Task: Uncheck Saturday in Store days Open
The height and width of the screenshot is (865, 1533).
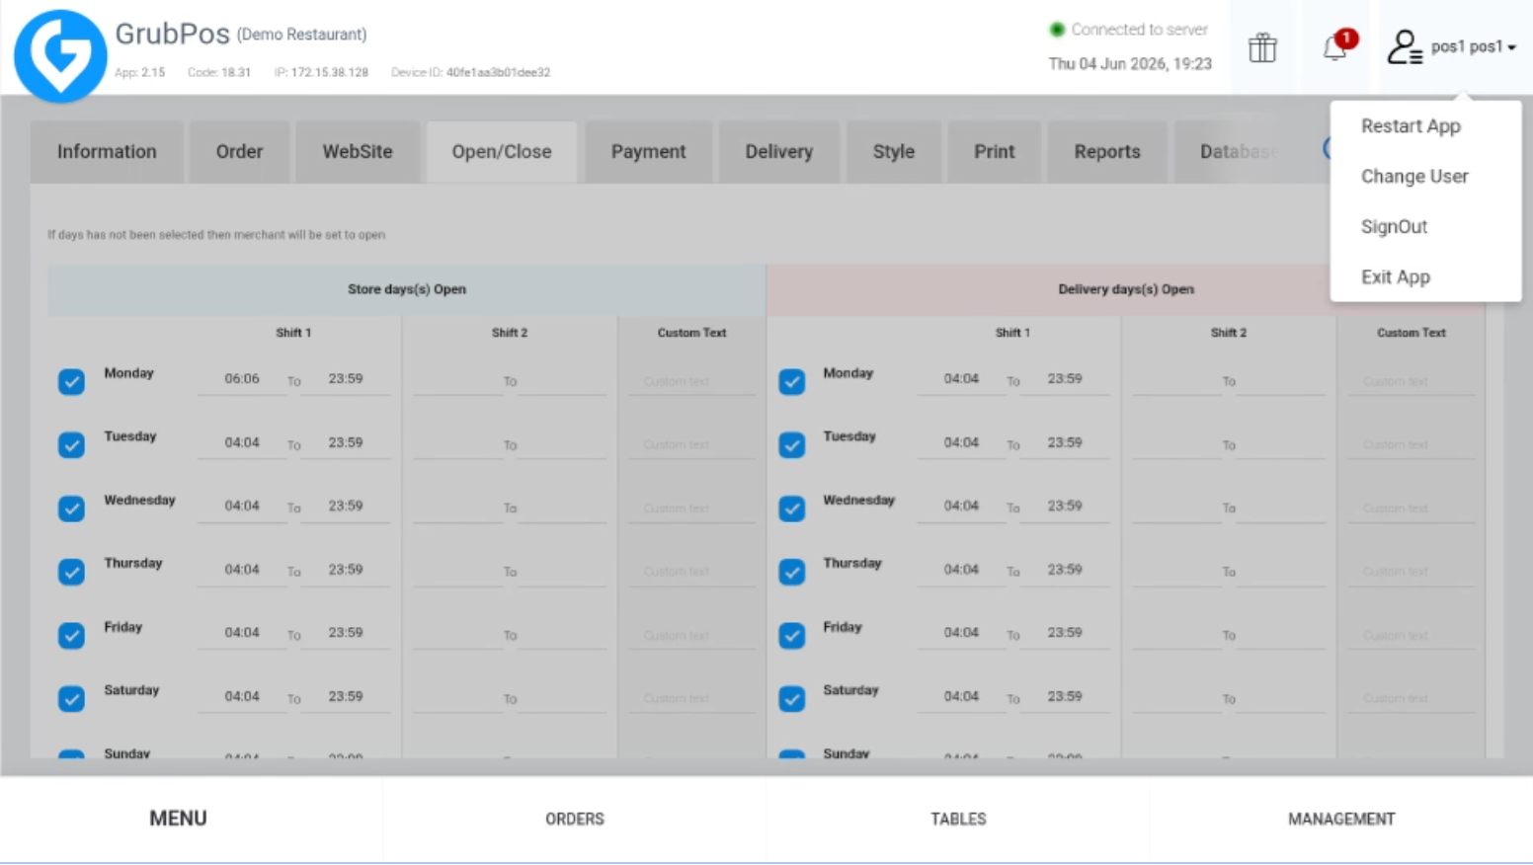Action: click(71, 698)
